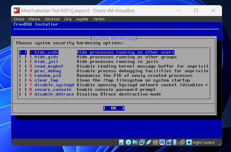Check the random_pid option box
Screen dimensions: 231x152
click(23, 76)
